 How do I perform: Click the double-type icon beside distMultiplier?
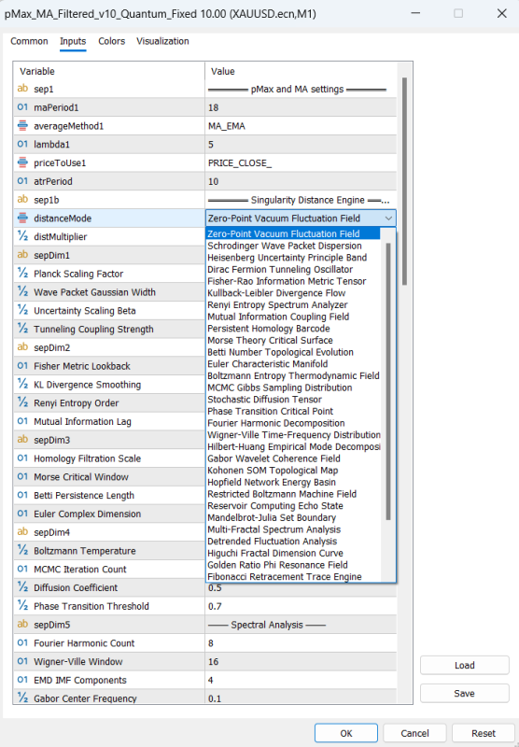22,236
